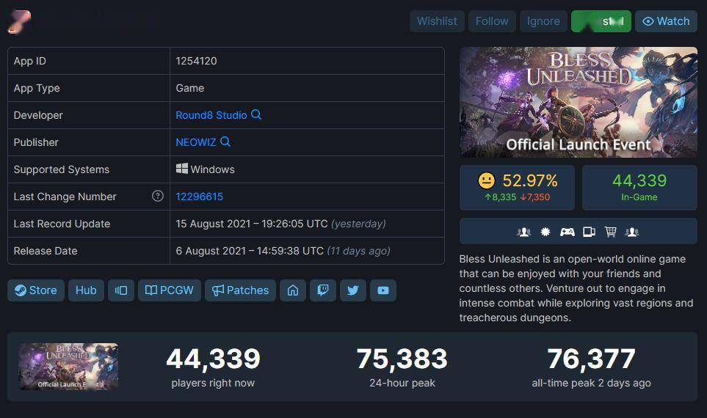
Task: Open the Patches button
Action: tap(240, 290)
